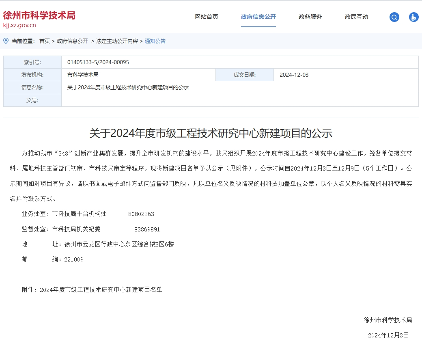Open the 政务服务 navigation menu

pos(310,17)
